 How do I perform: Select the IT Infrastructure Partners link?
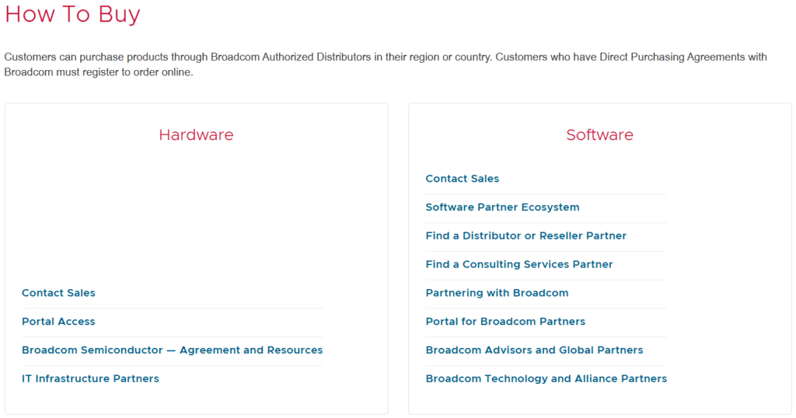90,379
